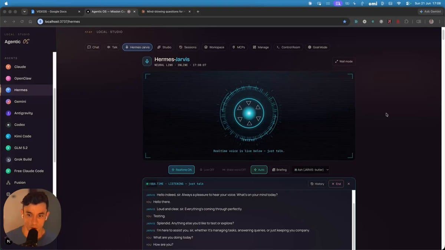Enable Wall mode

344,61
